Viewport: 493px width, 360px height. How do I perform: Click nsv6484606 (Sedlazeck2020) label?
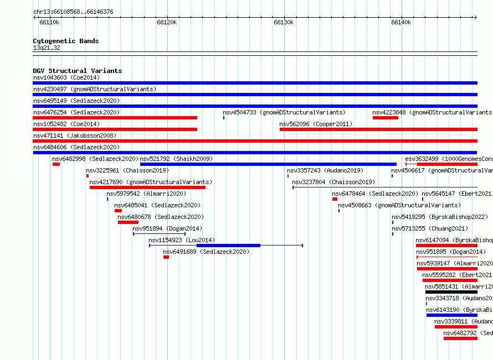[x=76, y=147]
